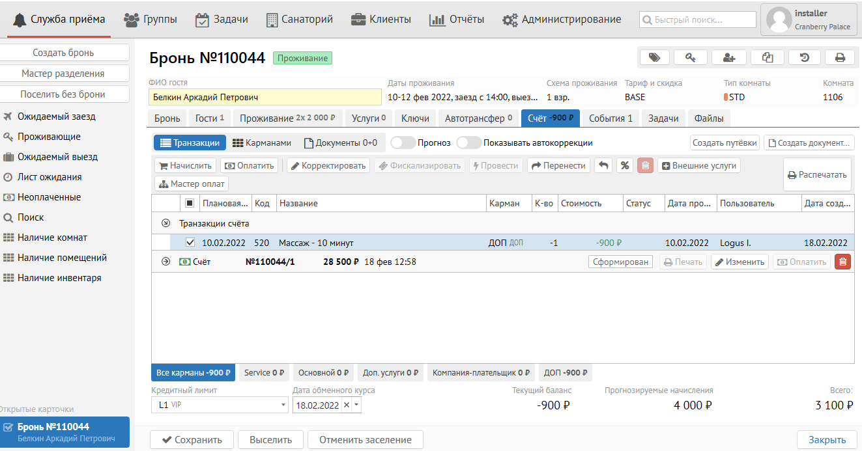862x451 pixels.
Task: Open the Кредитный лимит dropdown
Action: coord(283,405)
